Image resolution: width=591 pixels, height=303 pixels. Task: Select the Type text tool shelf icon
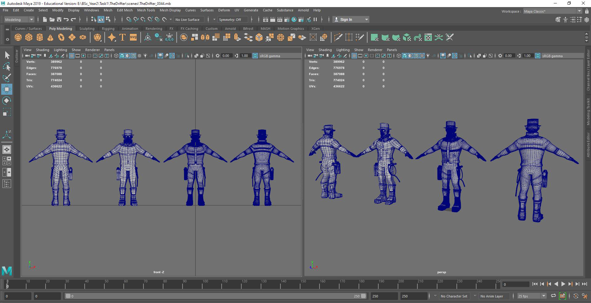[x=123, y=38]
